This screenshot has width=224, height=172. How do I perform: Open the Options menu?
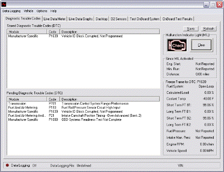tap(42, 11)
